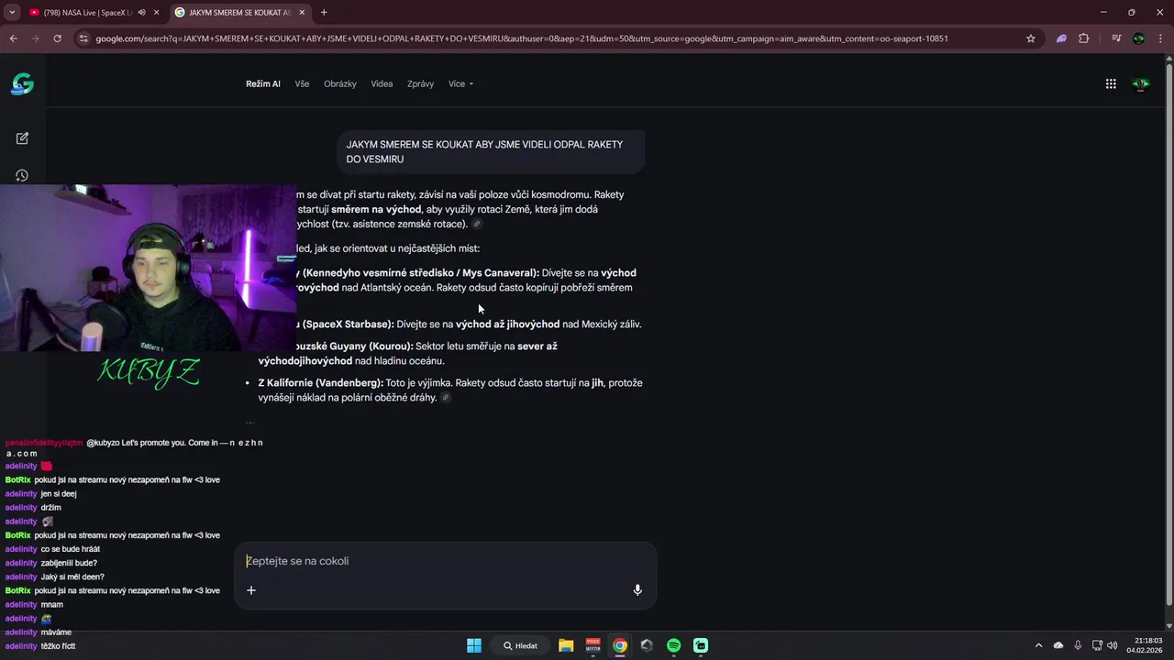
Task: Reload the page
Action: [x=57, y=38]
